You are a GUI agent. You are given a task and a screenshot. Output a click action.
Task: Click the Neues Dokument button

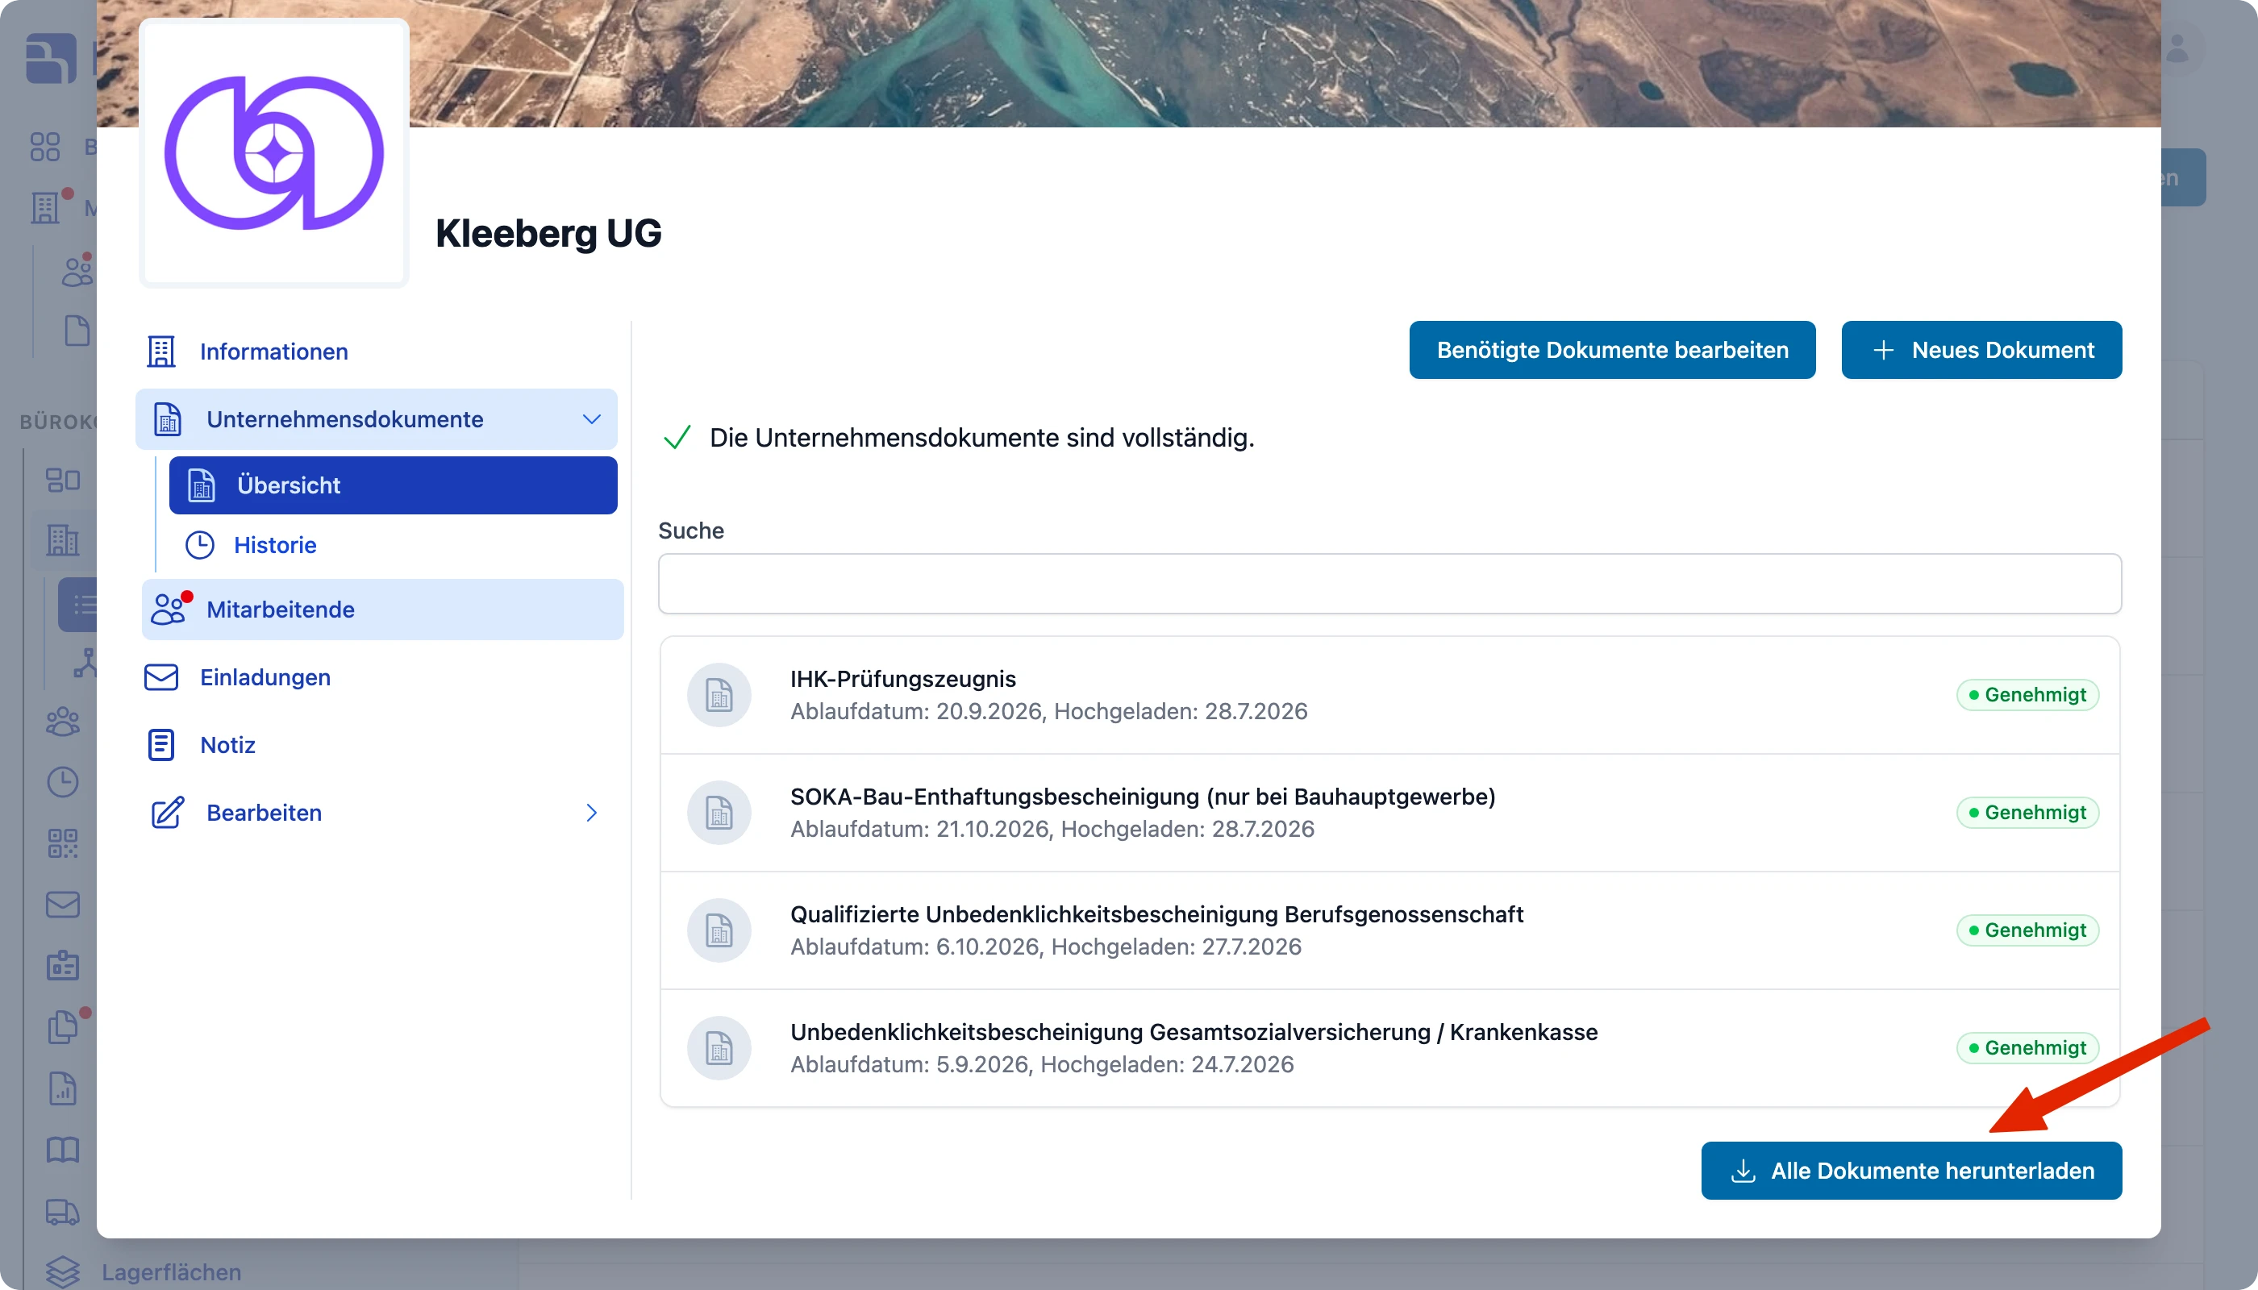pyautogui.click(x=1981, y=350)
